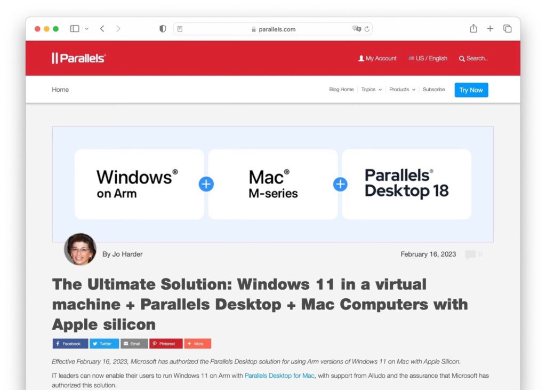Image resolution: width=546 pixels, height=390 pixels.
Task: Share the article via the Email button
Action: (134, 343)
